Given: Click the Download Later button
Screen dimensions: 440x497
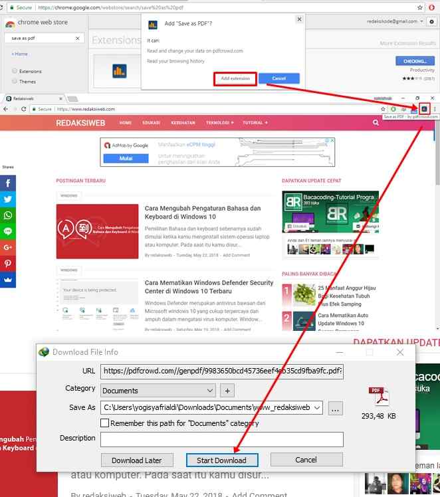Looking at the screenshot, I should 137,460.
